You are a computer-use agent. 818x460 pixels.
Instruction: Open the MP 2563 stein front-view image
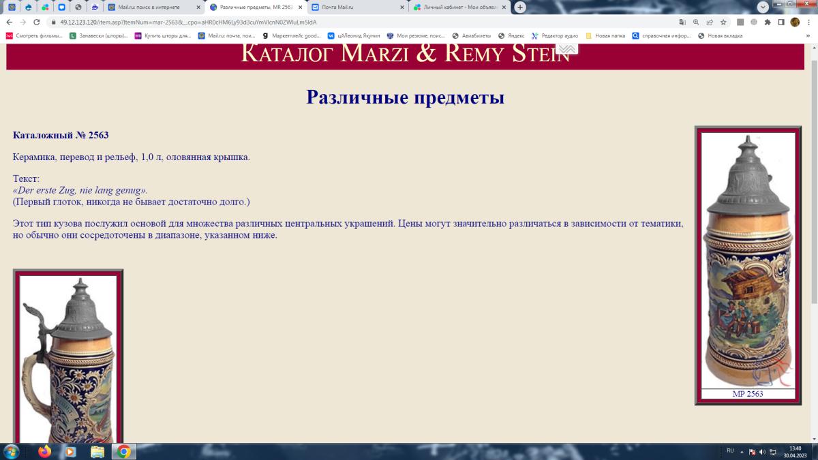(748, 260)
